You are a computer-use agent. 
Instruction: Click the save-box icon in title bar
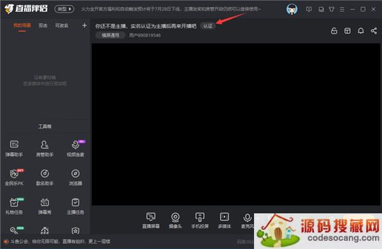tap(321, 10)
